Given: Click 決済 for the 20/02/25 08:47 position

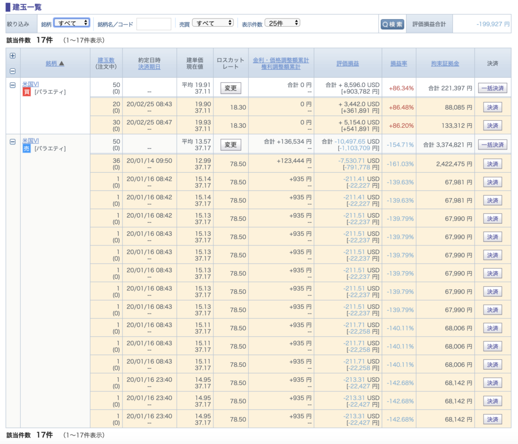Looking at the screenshot, I should [493, 126].
